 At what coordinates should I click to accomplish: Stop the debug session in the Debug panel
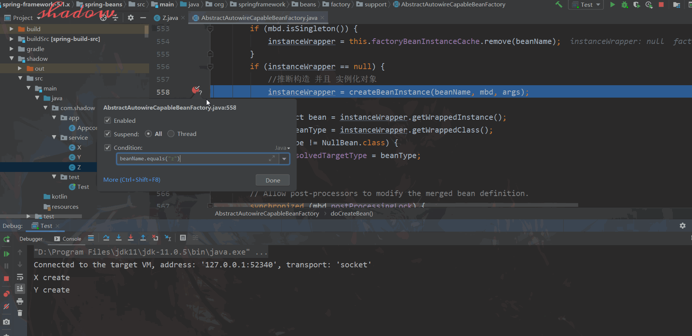tap(6, 278)
